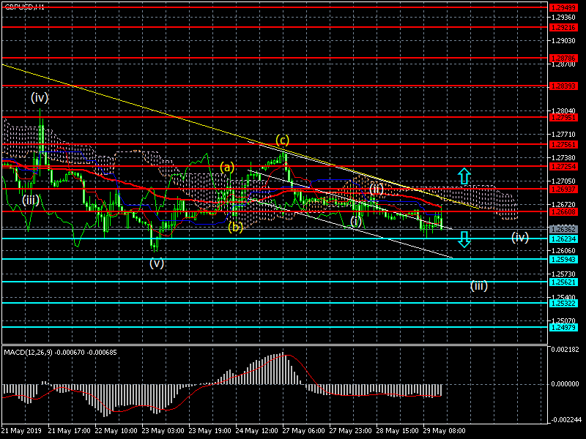This screenshot has width=586, height=439.
Task: Select the yellow (c) wave label
Action: [x=282, y=140]
